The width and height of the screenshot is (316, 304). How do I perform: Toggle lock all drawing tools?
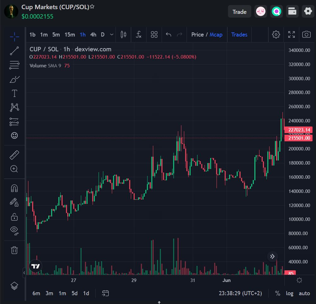pyautogui.click(x=15, y=217)
